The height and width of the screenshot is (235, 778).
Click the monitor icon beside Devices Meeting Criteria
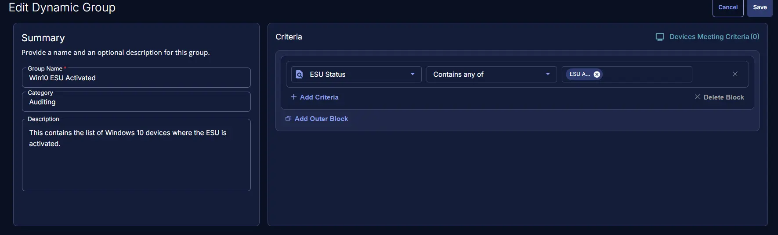[x=660, y=37]
